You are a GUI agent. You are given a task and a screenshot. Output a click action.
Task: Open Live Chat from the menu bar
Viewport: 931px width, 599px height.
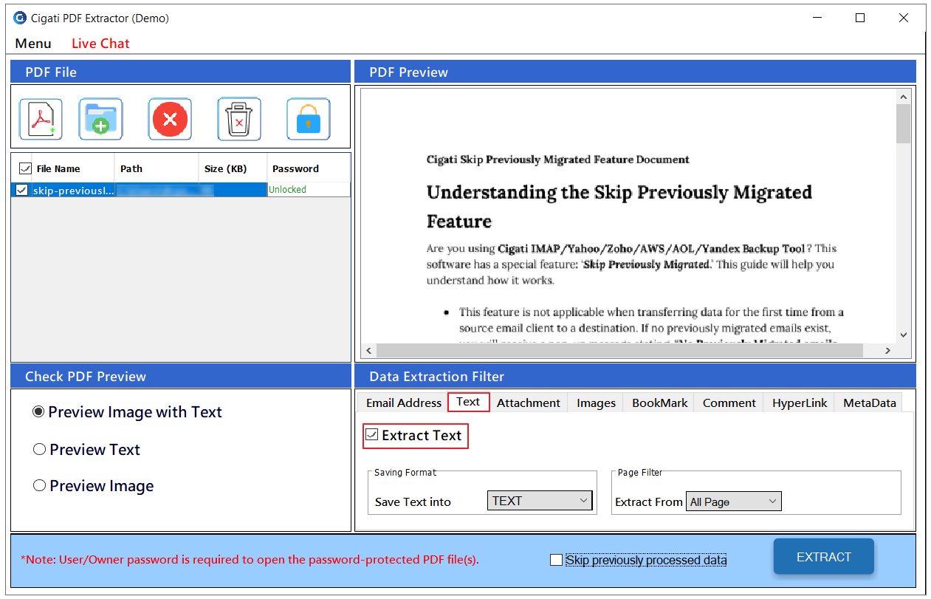100,44
